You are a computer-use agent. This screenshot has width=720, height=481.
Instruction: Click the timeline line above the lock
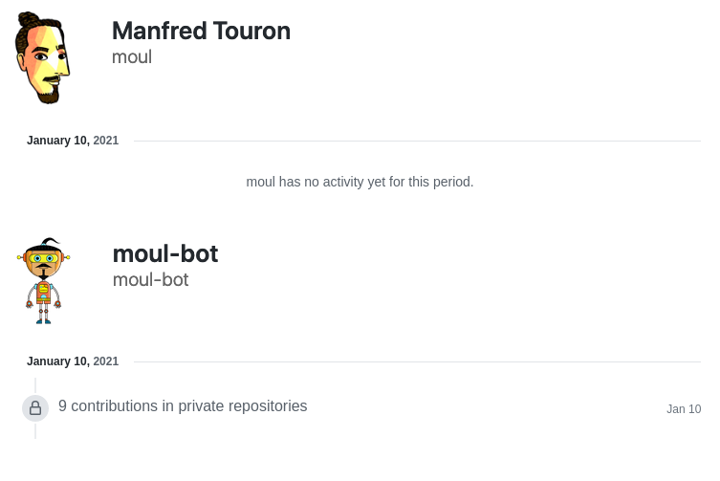point(35,386)
